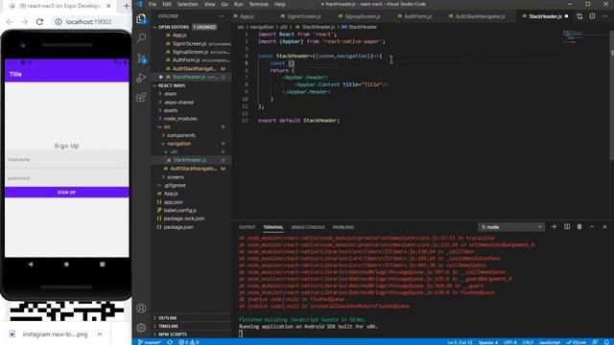Viewport: 614px width, 345px height.
Task: Click password field in emulator
Action: click(66, 178)
